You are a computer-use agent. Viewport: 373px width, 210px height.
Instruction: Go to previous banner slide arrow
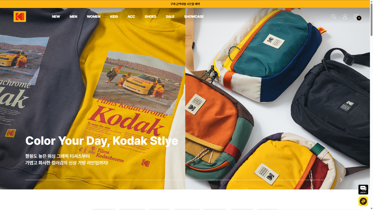[331, 180]
